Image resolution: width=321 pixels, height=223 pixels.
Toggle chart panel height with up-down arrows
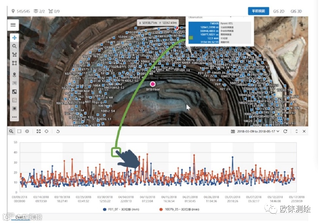click(x=296, y=131)
